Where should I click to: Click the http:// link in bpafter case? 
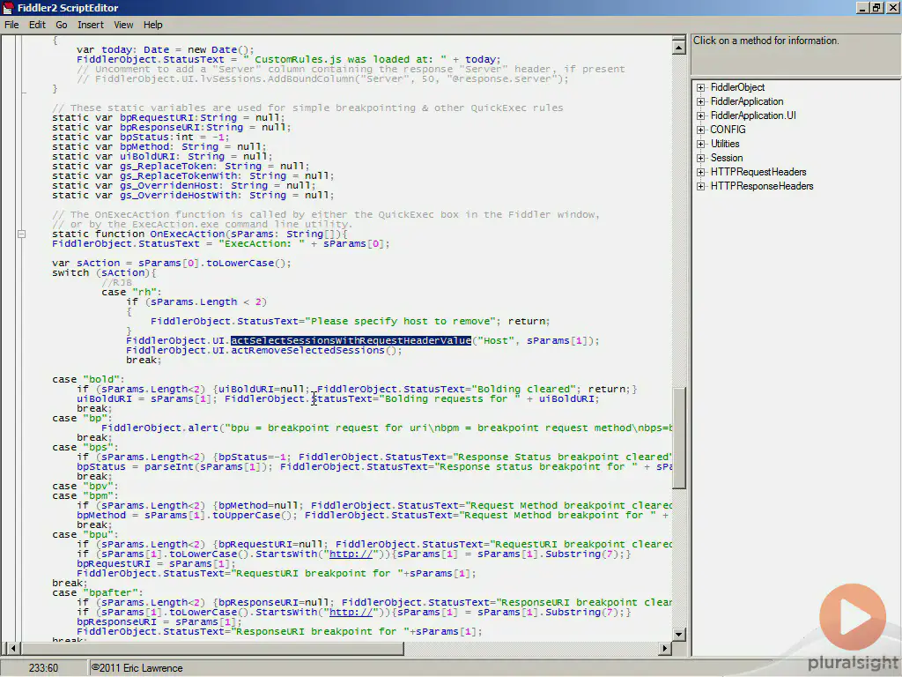click(x=351, y=613)
